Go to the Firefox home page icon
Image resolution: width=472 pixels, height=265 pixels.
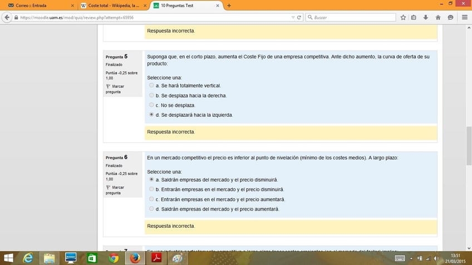tap(438, 17)
